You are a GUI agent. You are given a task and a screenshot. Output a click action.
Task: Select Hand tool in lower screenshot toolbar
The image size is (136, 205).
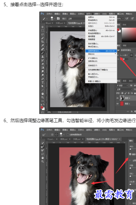pos(43,158)
